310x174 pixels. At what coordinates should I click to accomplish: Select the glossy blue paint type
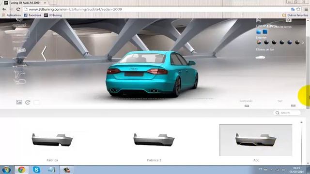[259, 32]
